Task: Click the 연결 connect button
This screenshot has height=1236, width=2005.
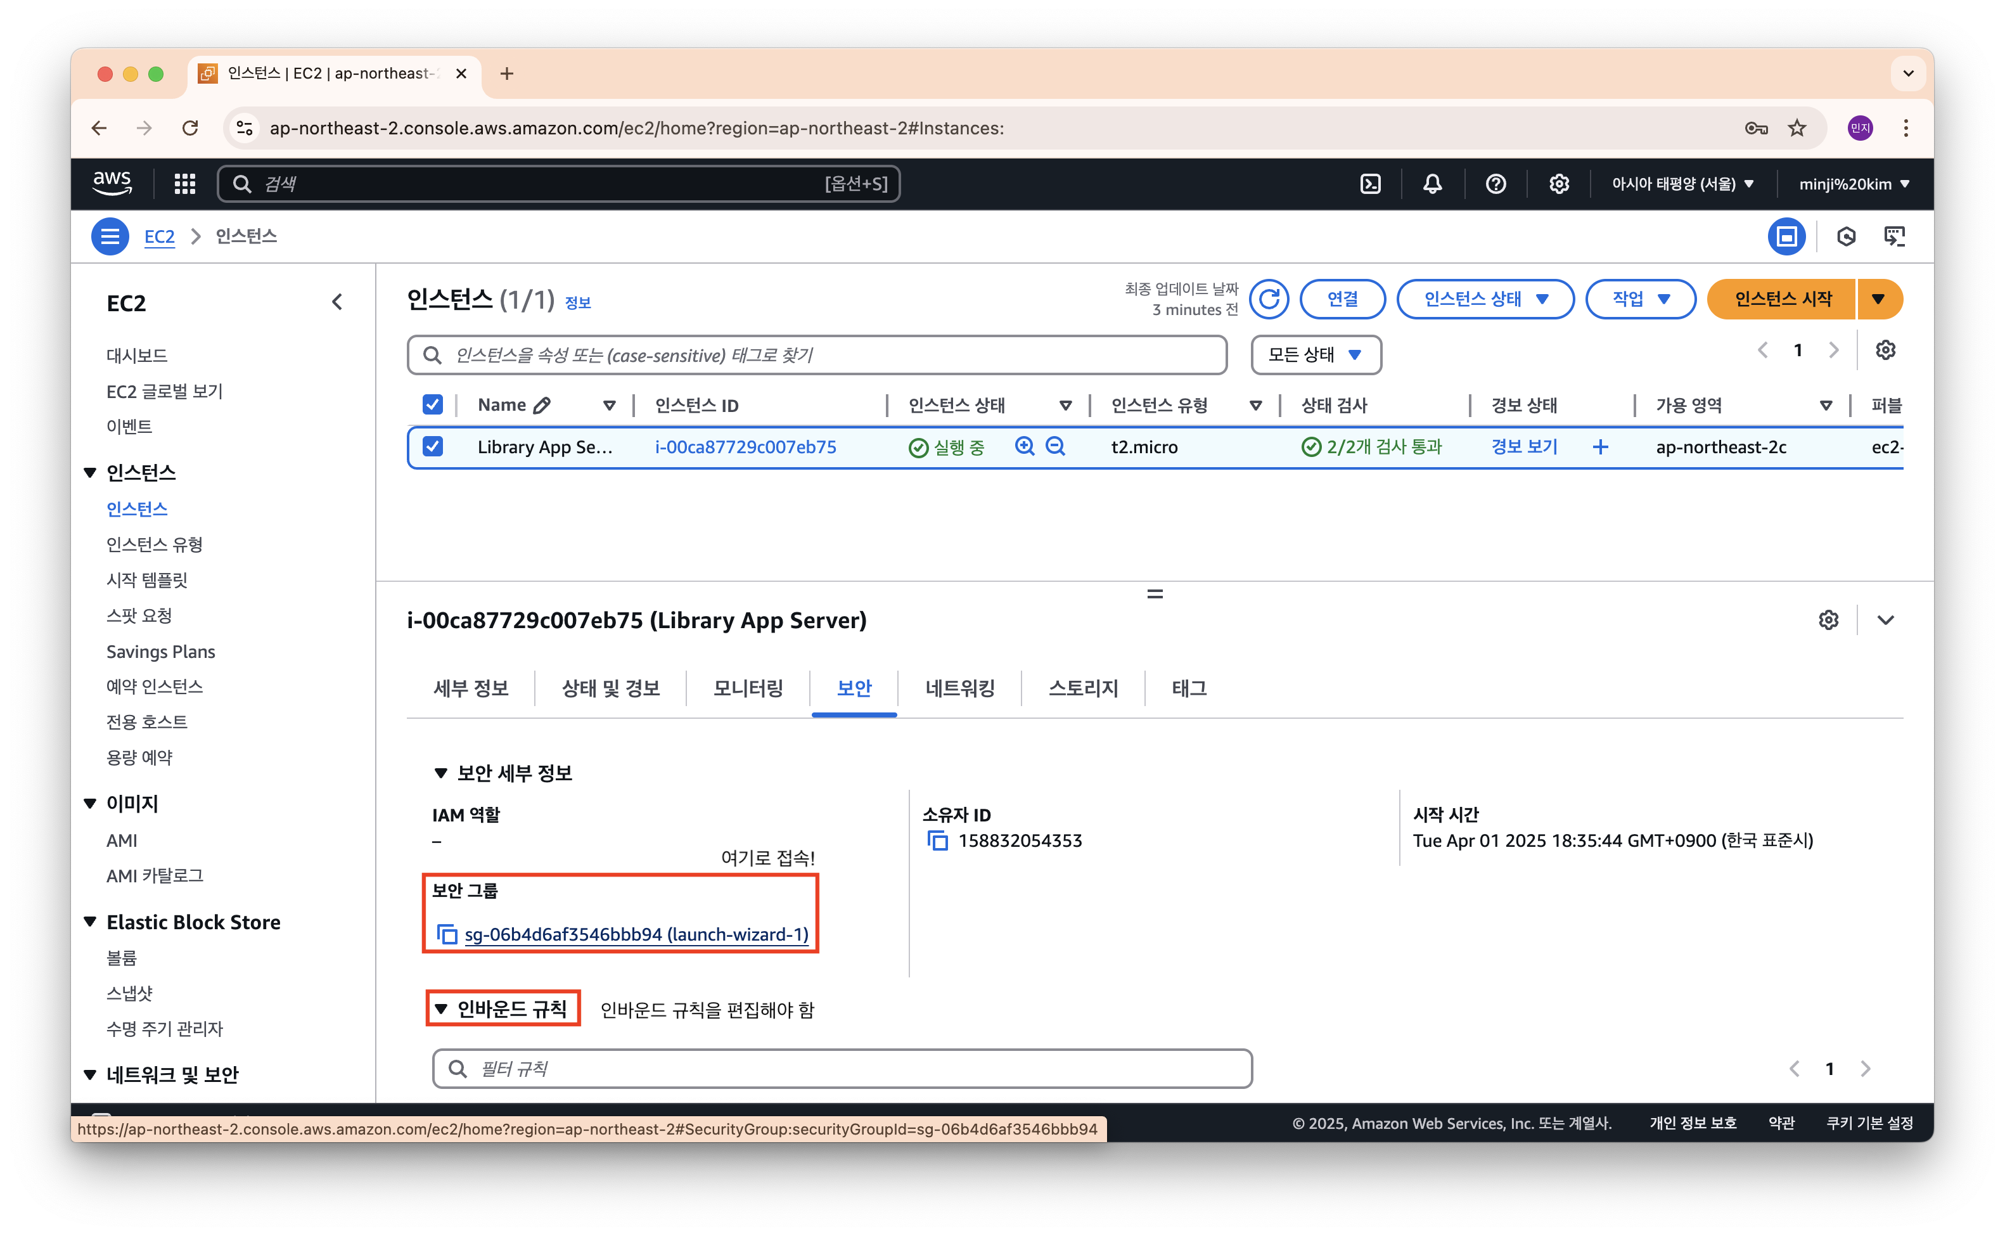Action: 1342,299
